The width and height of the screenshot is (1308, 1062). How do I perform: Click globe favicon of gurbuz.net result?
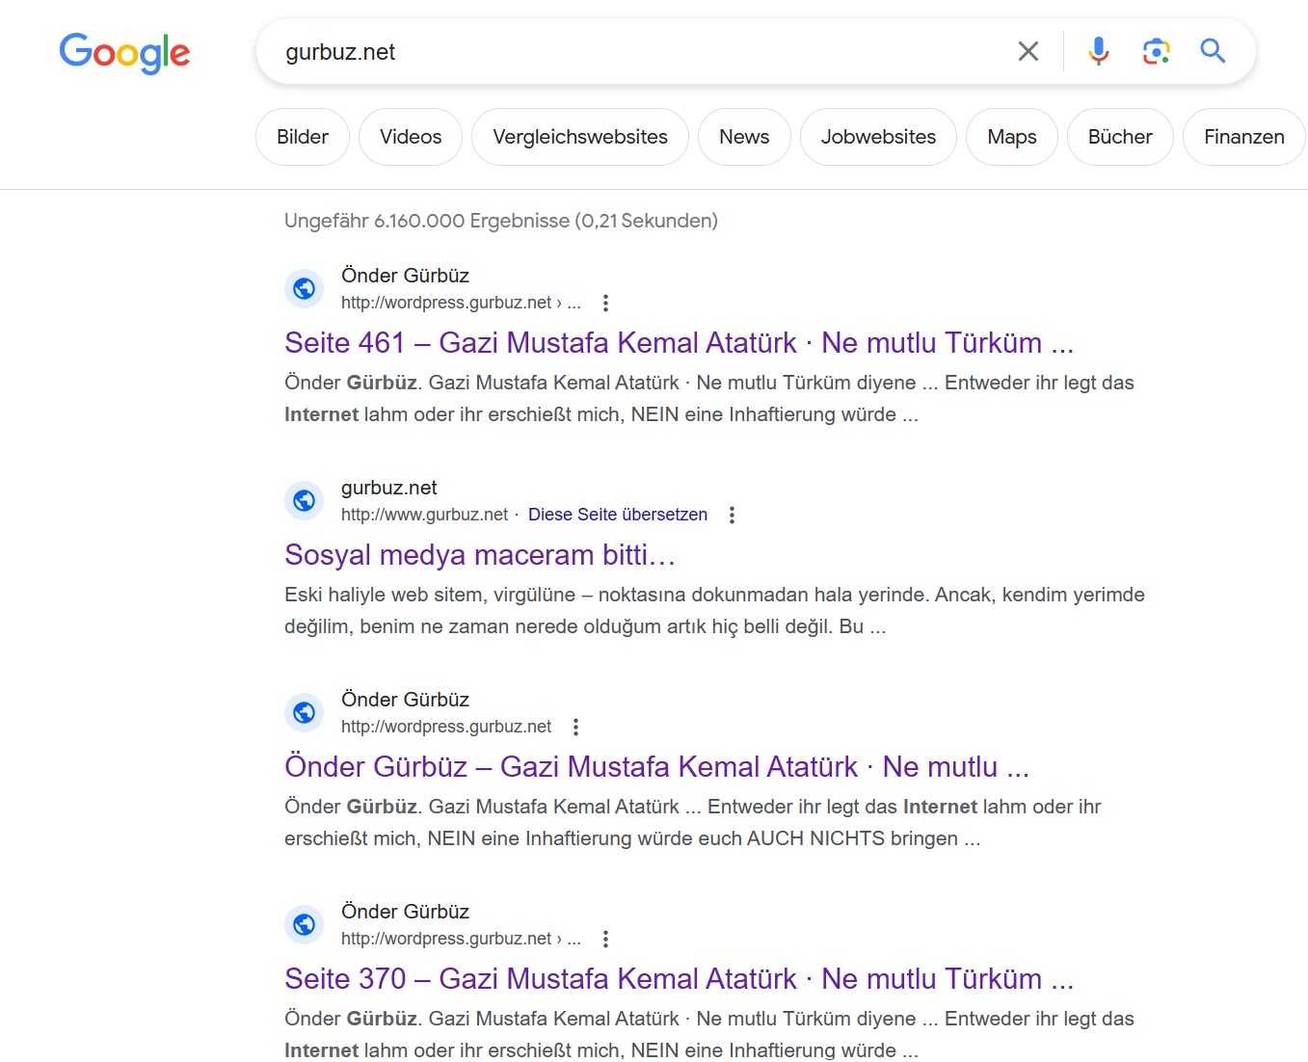tap(305, 500)
